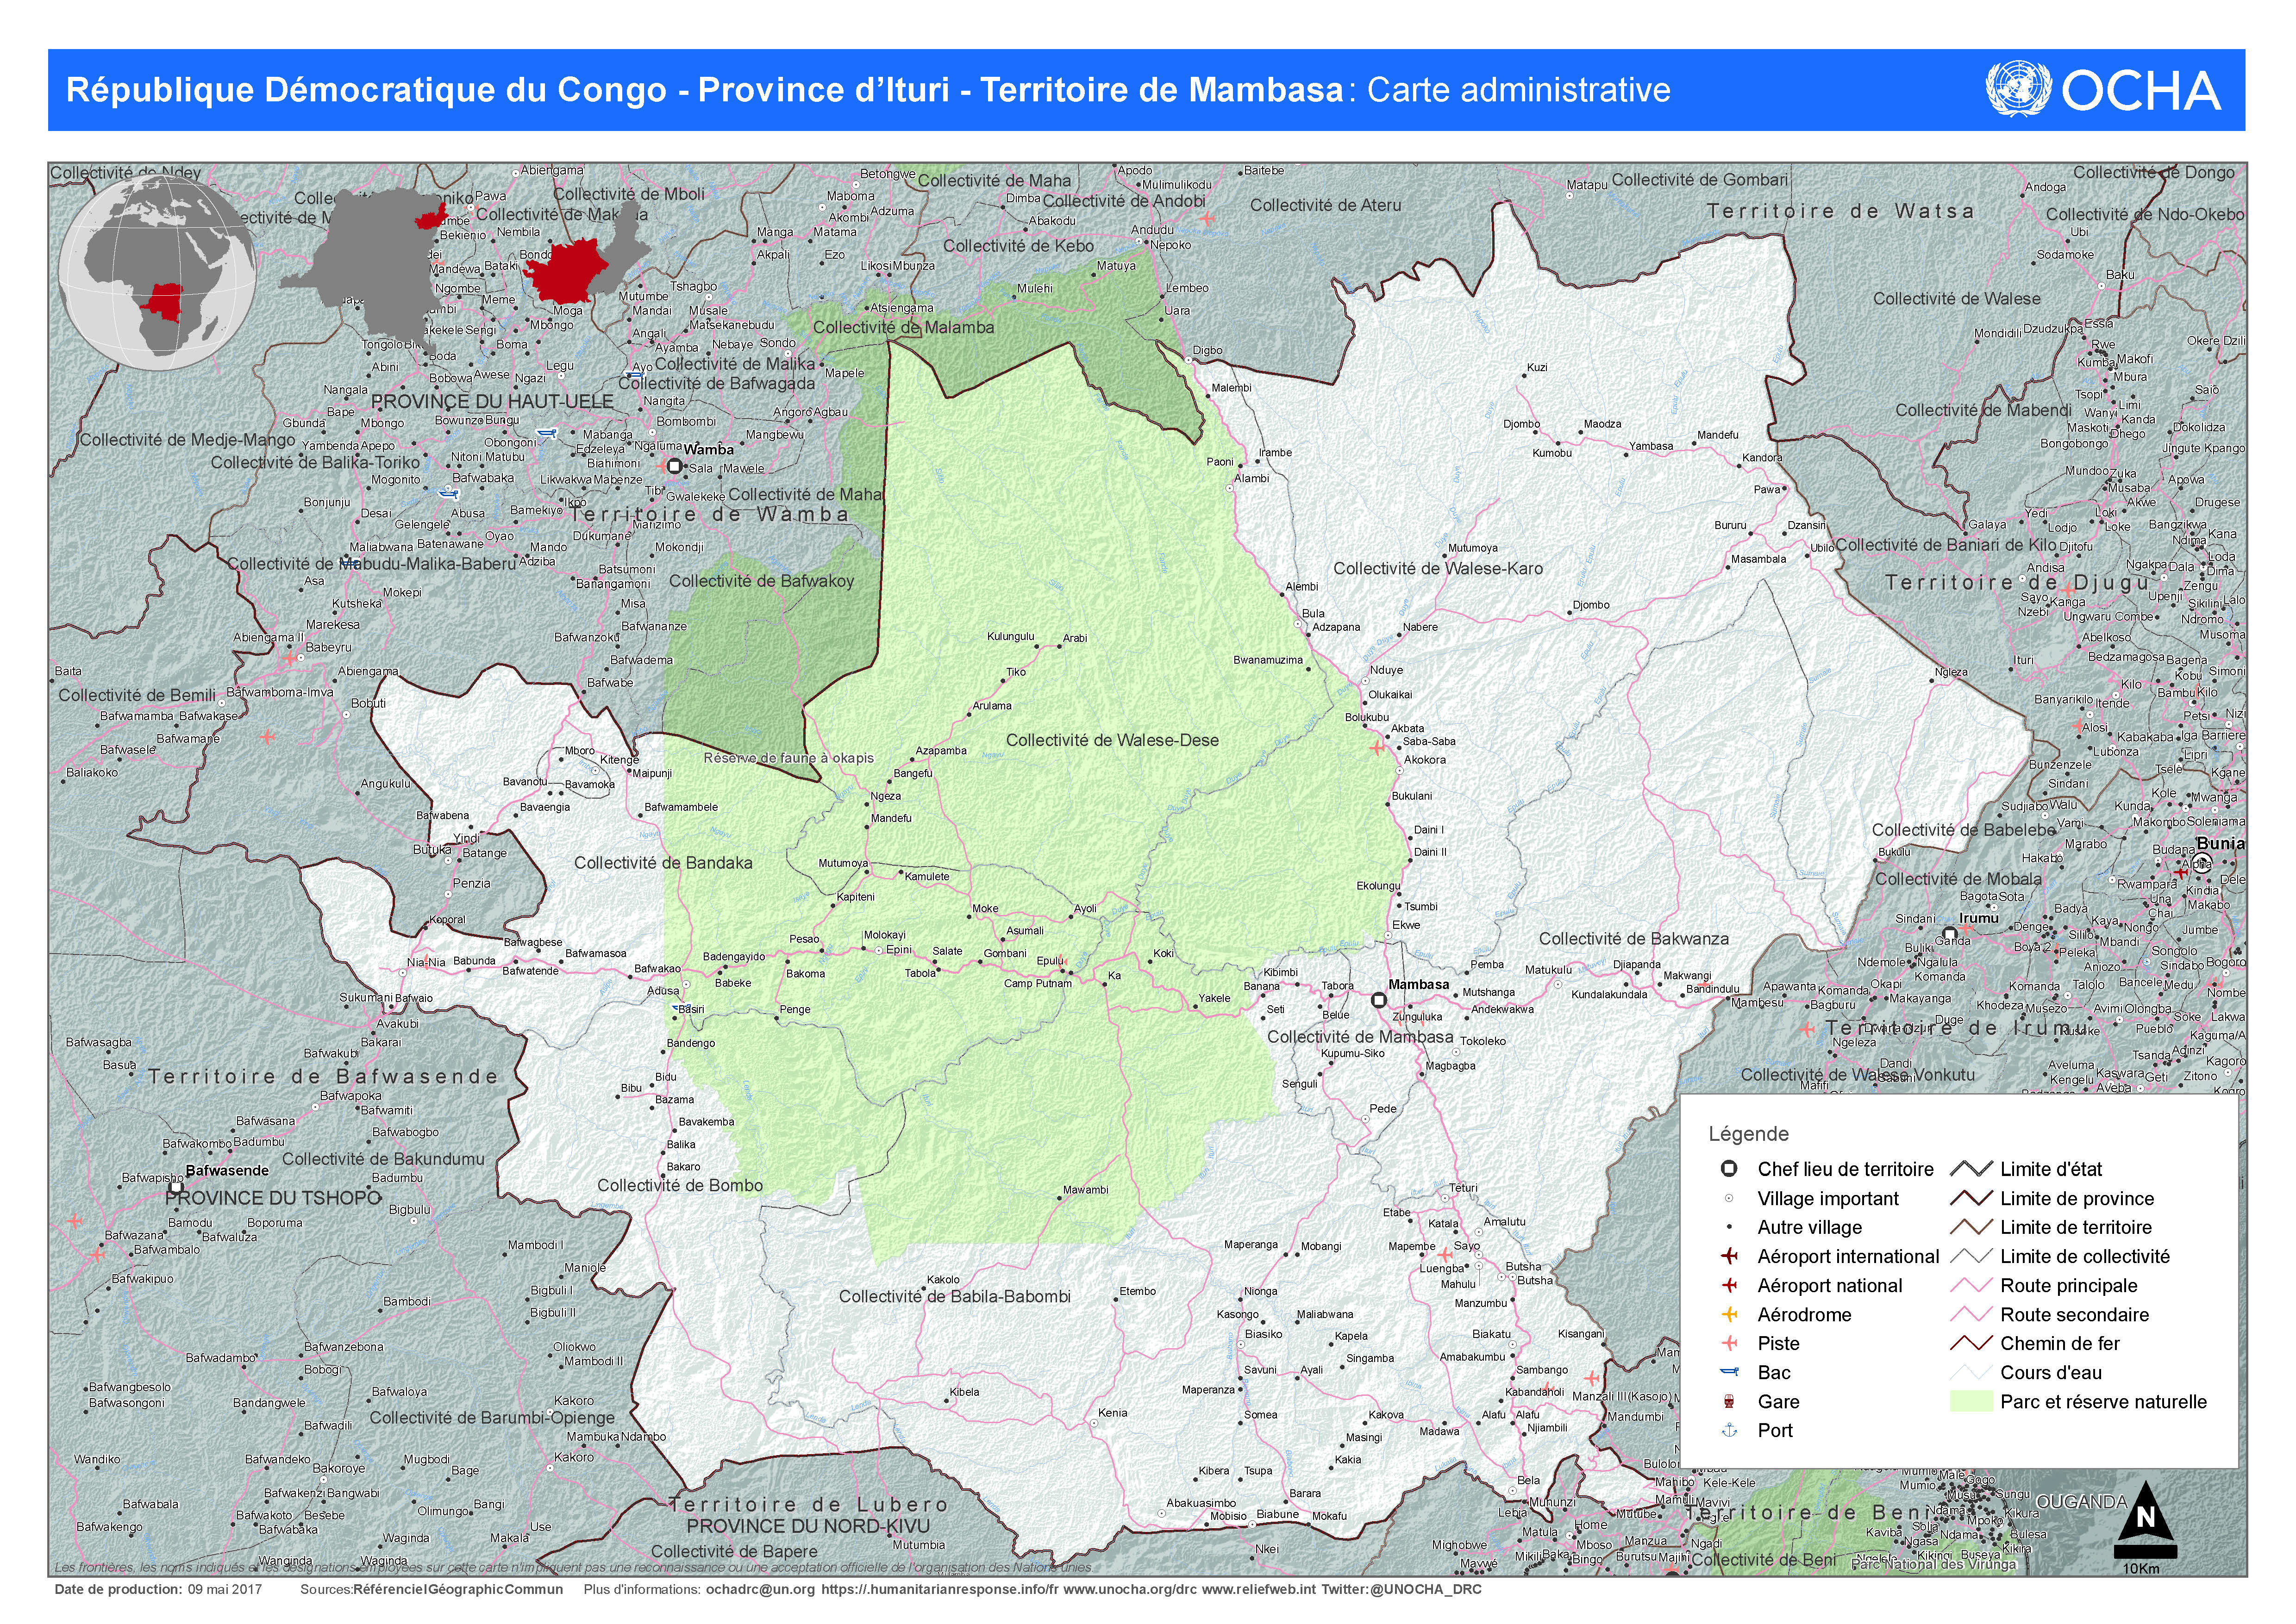Click the pink Piste plane icon in legend
This screenshot has height=1624, width=2296.
point(1729,1343)
